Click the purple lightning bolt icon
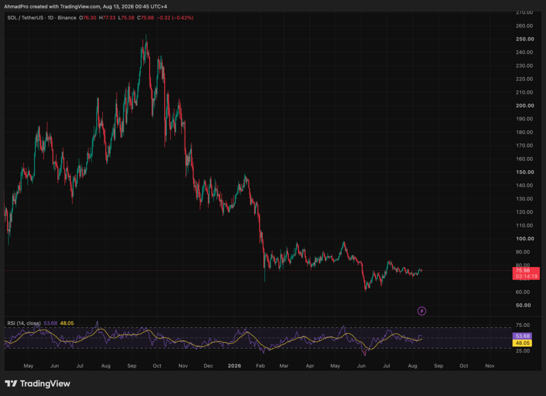 coord(422,311)
